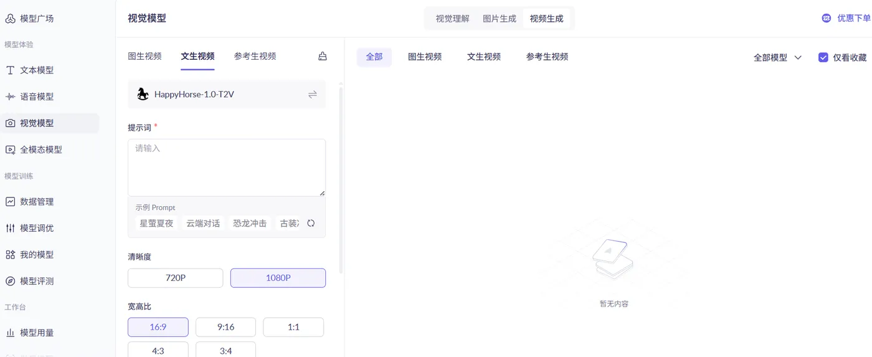The width and height of the screenshot is (872, 357).
Task: Choose the 9:16 aspect ratio
Action: 225,327
